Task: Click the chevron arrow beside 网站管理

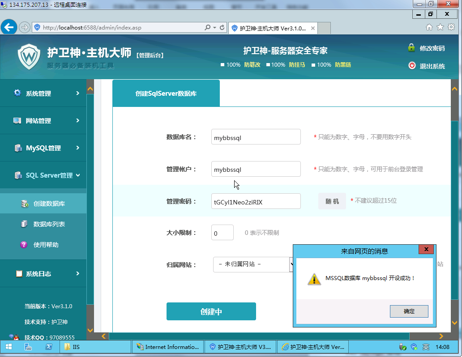Action: point(77,120)
